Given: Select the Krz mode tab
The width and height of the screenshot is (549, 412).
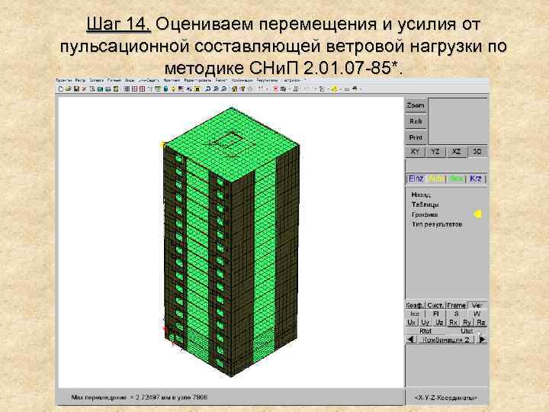Looking at the screenshot, I should tap(476, 179).
